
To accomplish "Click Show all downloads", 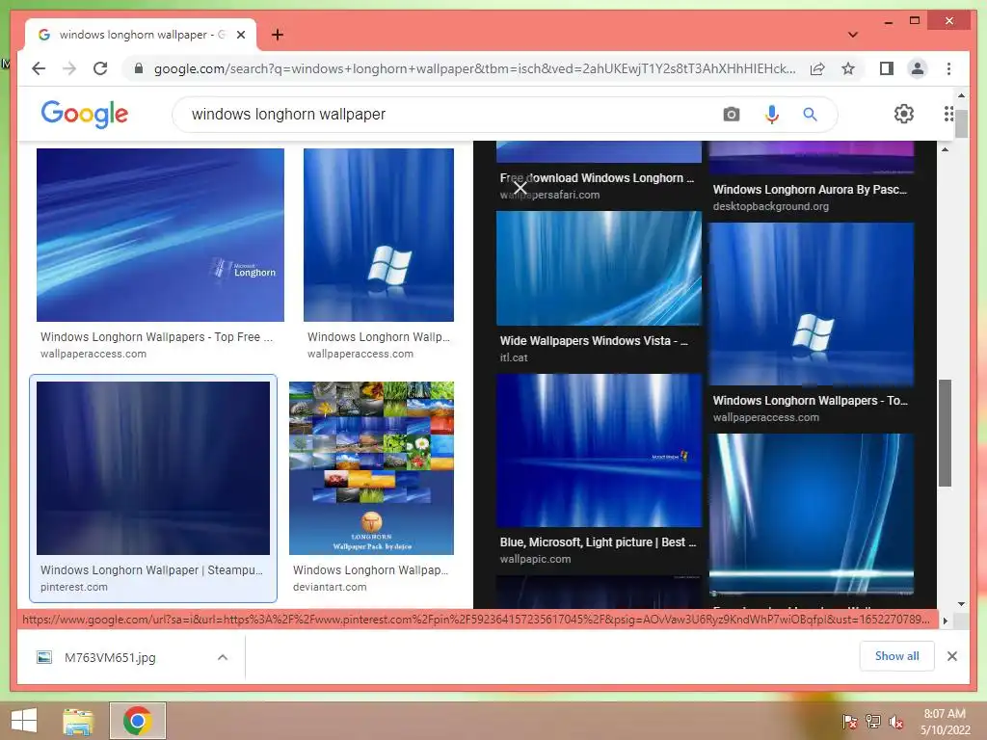I will click(x=896, y=656).
